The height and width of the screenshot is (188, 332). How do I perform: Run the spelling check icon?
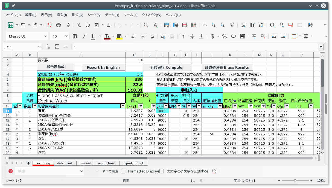coord(155,25)
